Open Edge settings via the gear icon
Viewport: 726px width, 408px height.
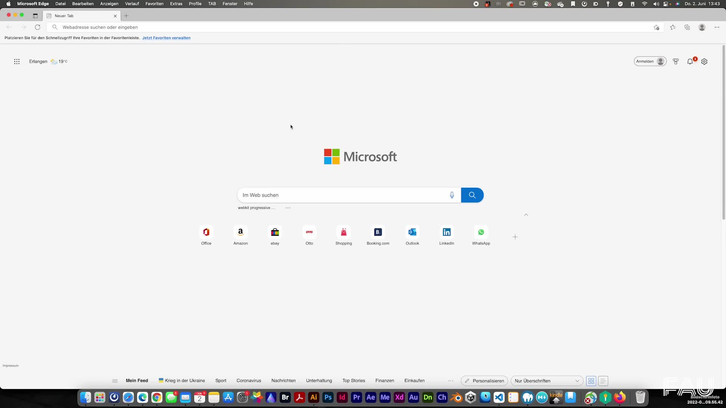tap(704, 61)
